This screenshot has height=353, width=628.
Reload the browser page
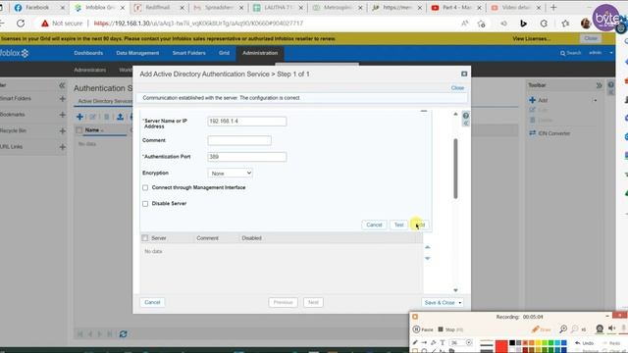point(21,24)
